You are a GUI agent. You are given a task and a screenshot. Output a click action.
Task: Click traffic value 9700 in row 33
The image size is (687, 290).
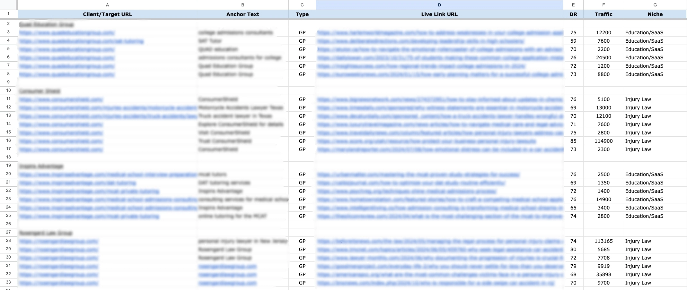[603, 283]
